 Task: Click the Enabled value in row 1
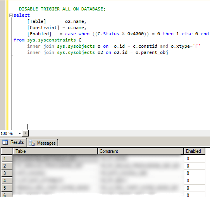(195, 159)
